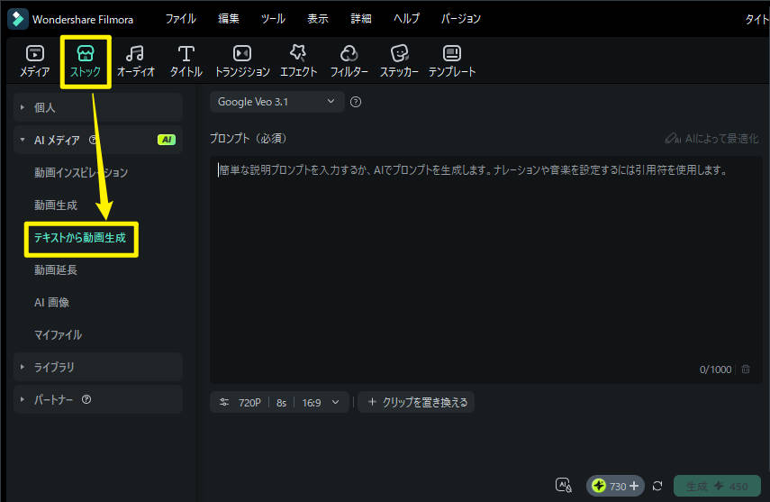
Task: Select マイファイル in sidebar
Action: tap(58, 335)
